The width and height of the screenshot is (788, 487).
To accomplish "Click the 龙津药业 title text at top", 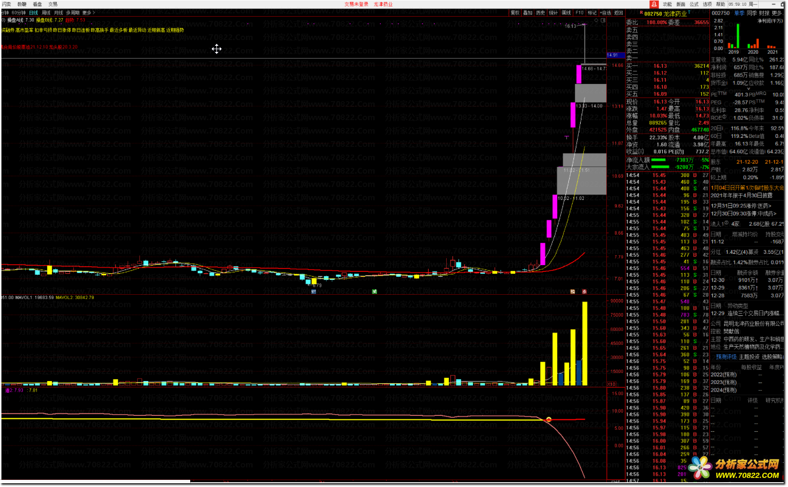I will 383,4.
